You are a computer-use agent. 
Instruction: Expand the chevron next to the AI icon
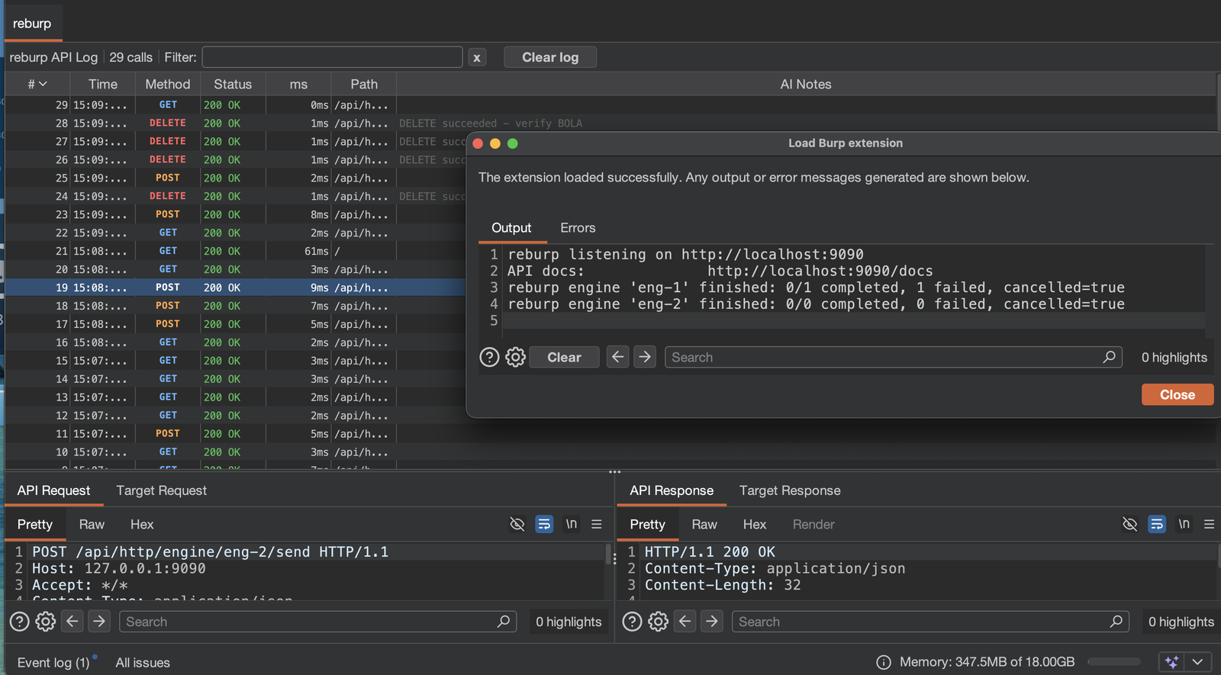click(x=1197, y=662)
